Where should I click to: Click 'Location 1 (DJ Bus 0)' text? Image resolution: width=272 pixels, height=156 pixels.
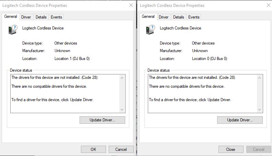[x=72, y=59]
